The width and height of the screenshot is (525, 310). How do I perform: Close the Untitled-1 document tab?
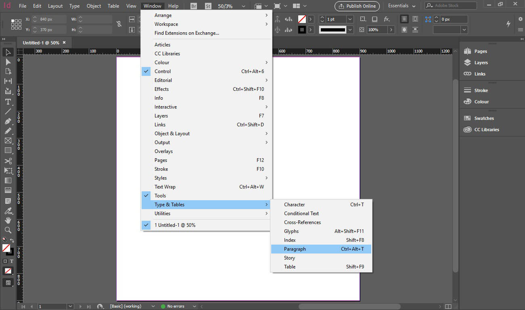tap(64, 42)
